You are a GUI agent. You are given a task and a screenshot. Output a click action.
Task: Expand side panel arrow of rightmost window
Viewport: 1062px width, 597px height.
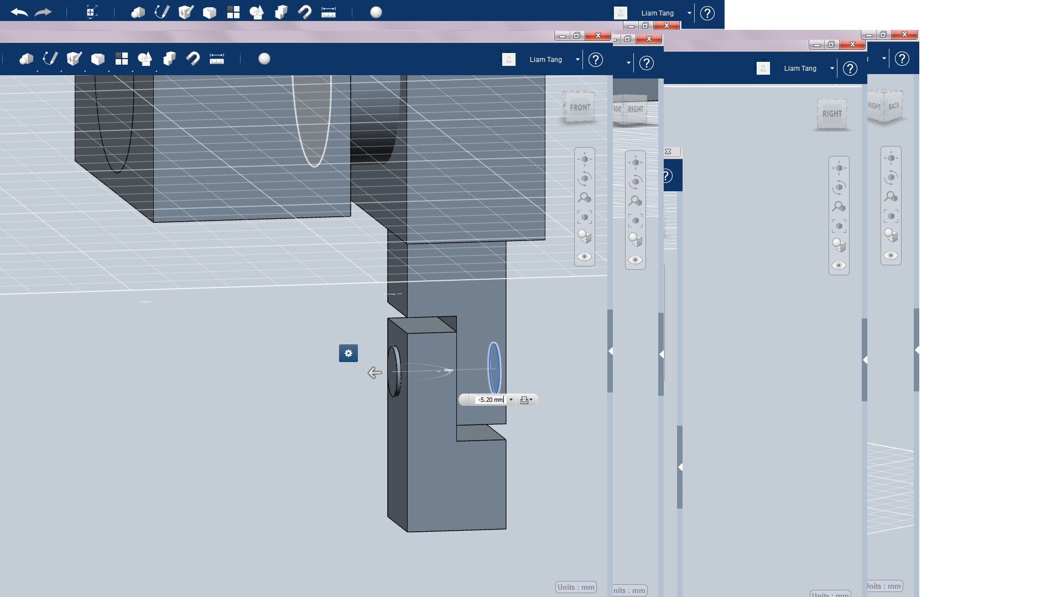tap(917, 350)
